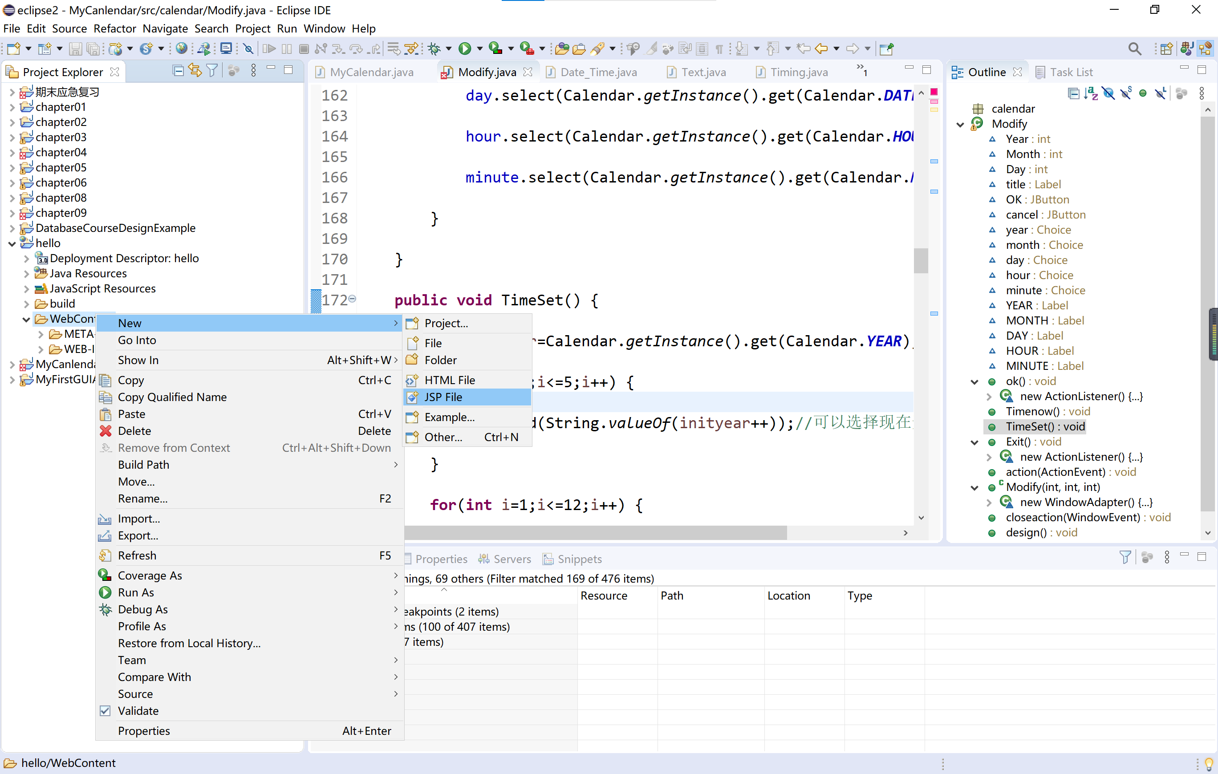Start debugging with the Debug toolbar icon
The height and width of the screenshot is (774, 1218).
(435, 49)
